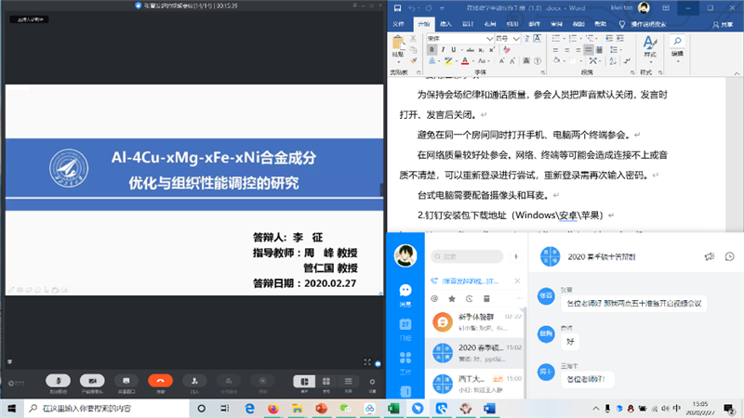The width and height of the screenshot is (744, 418).
Task: Click the Format Painter brush icon
Action: click(413, 60)
